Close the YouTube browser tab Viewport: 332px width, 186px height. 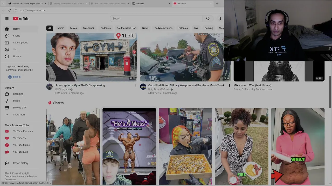(x=211, y=4)
